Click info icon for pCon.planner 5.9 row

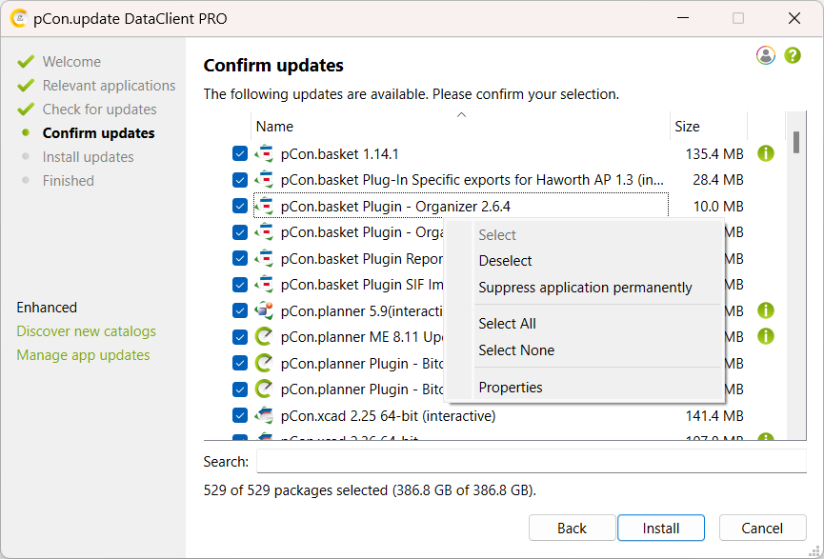click(x=766, y=310)
